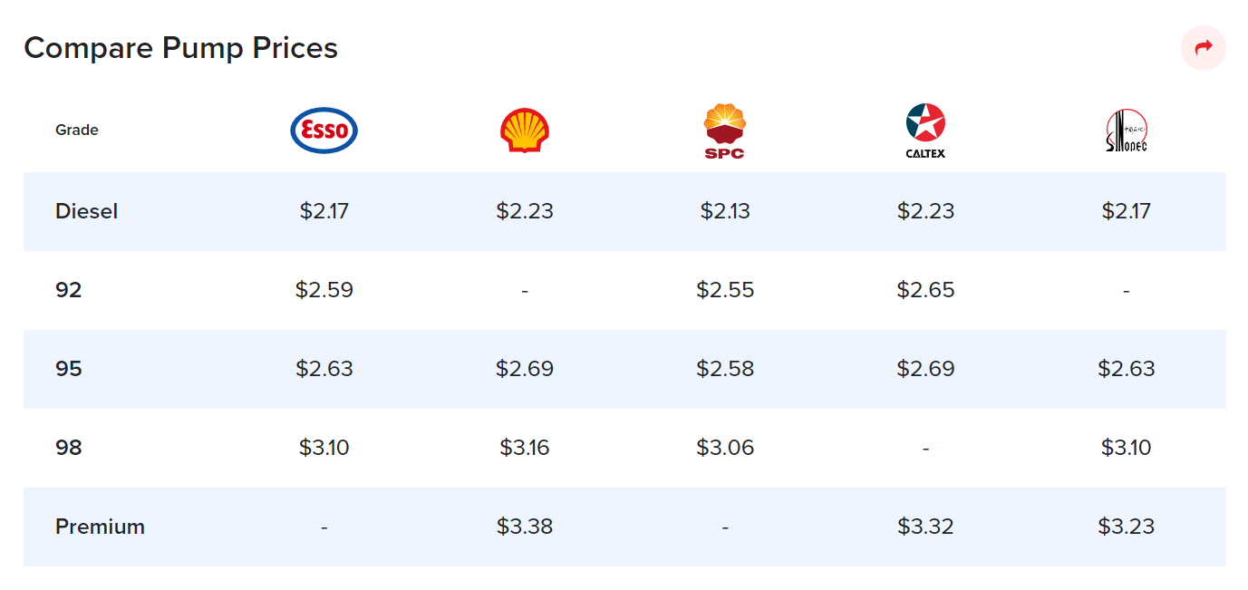Click the red share arrow icon

point(1204,48)
